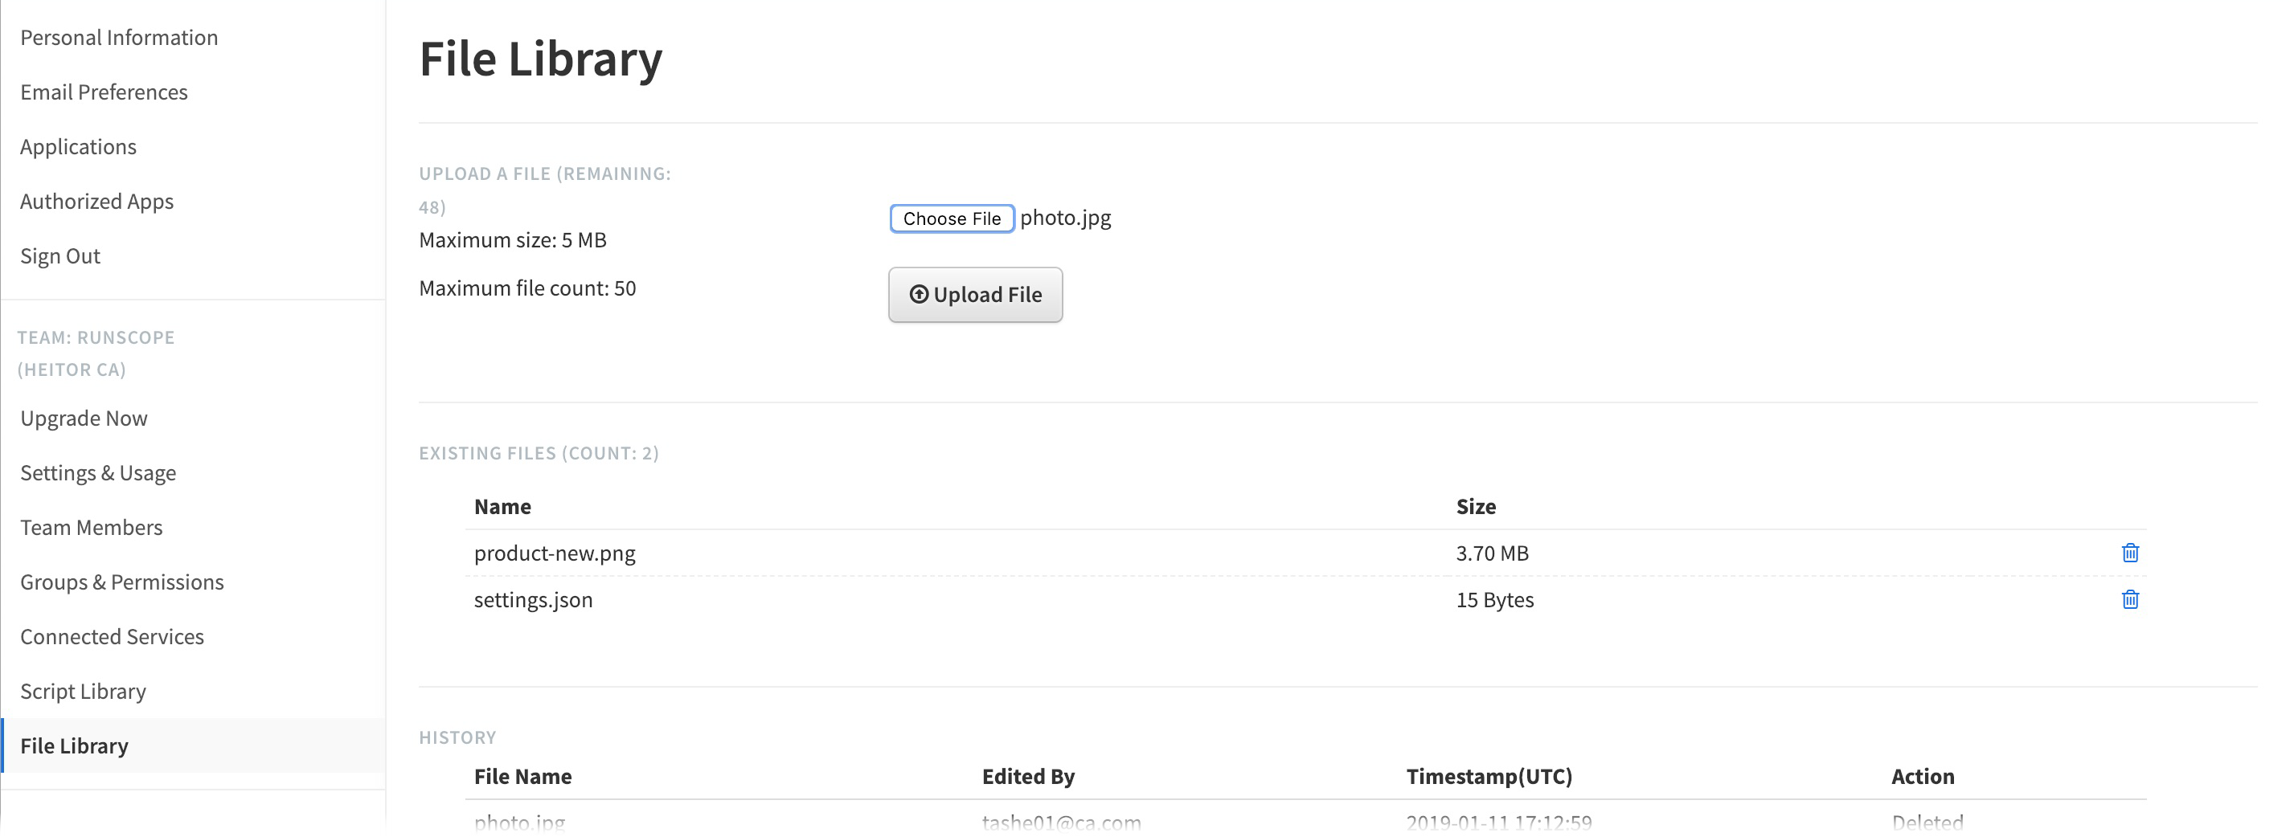Viewport: 2290px width, 837px height.
Task: Delete settings.json with trash icon
Action: pos(2130,600)
